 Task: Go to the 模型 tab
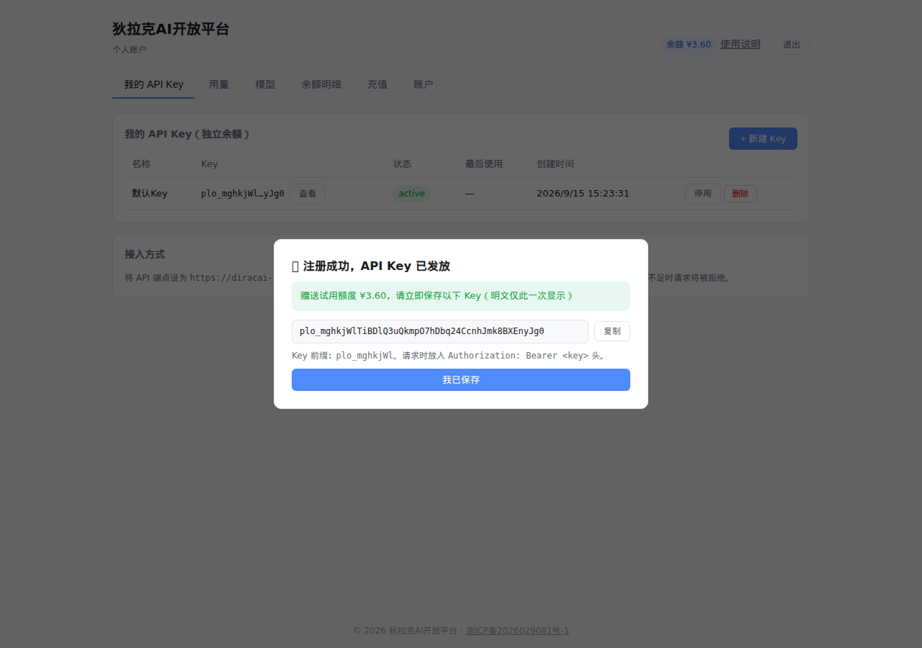(x=265, y=84)
